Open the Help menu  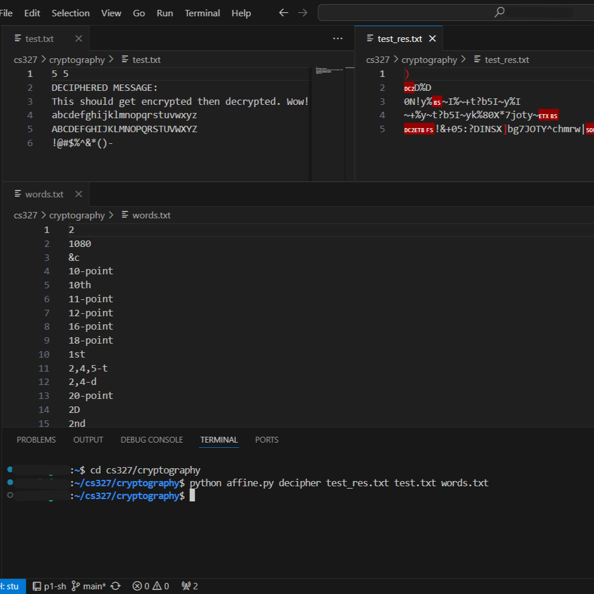pyautogui.click(x=241, y=13)
